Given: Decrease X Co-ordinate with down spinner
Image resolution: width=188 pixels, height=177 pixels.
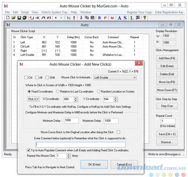Looking at the screenshot, I should pos(75,101).
